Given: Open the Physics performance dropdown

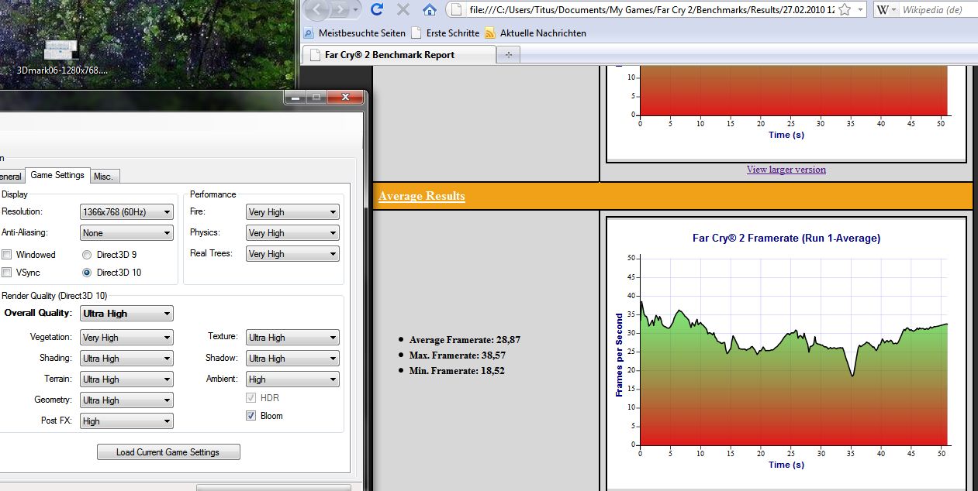Looking at the screenshot, I should [292, 232].
